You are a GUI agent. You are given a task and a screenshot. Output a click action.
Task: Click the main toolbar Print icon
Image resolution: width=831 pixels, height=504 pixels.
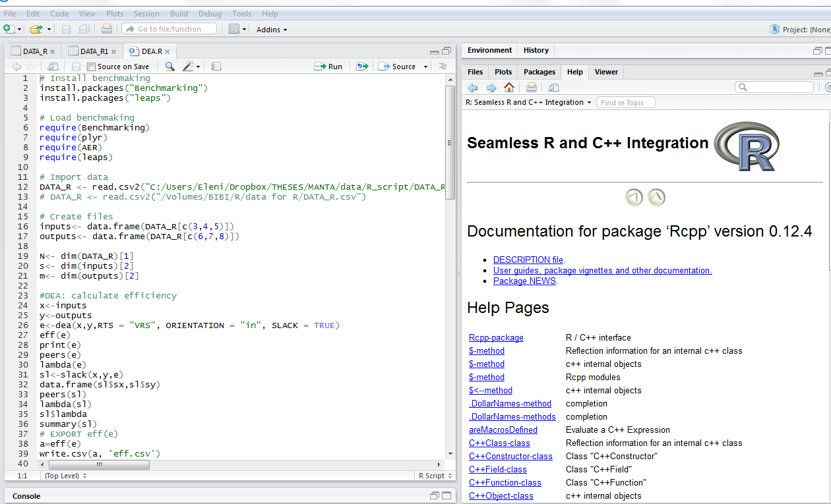click(x=107, y=29)
